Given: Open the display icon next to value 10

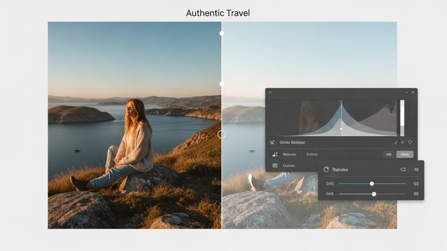Looking at the screenshot, I should [x=402, y=169].
